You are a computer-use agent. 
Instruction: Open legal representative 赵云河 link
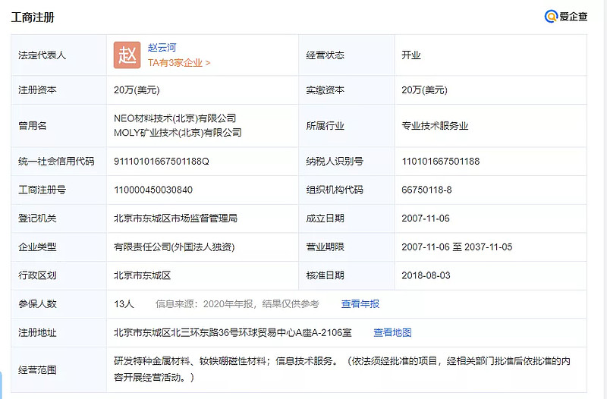(x=162, y=47)
